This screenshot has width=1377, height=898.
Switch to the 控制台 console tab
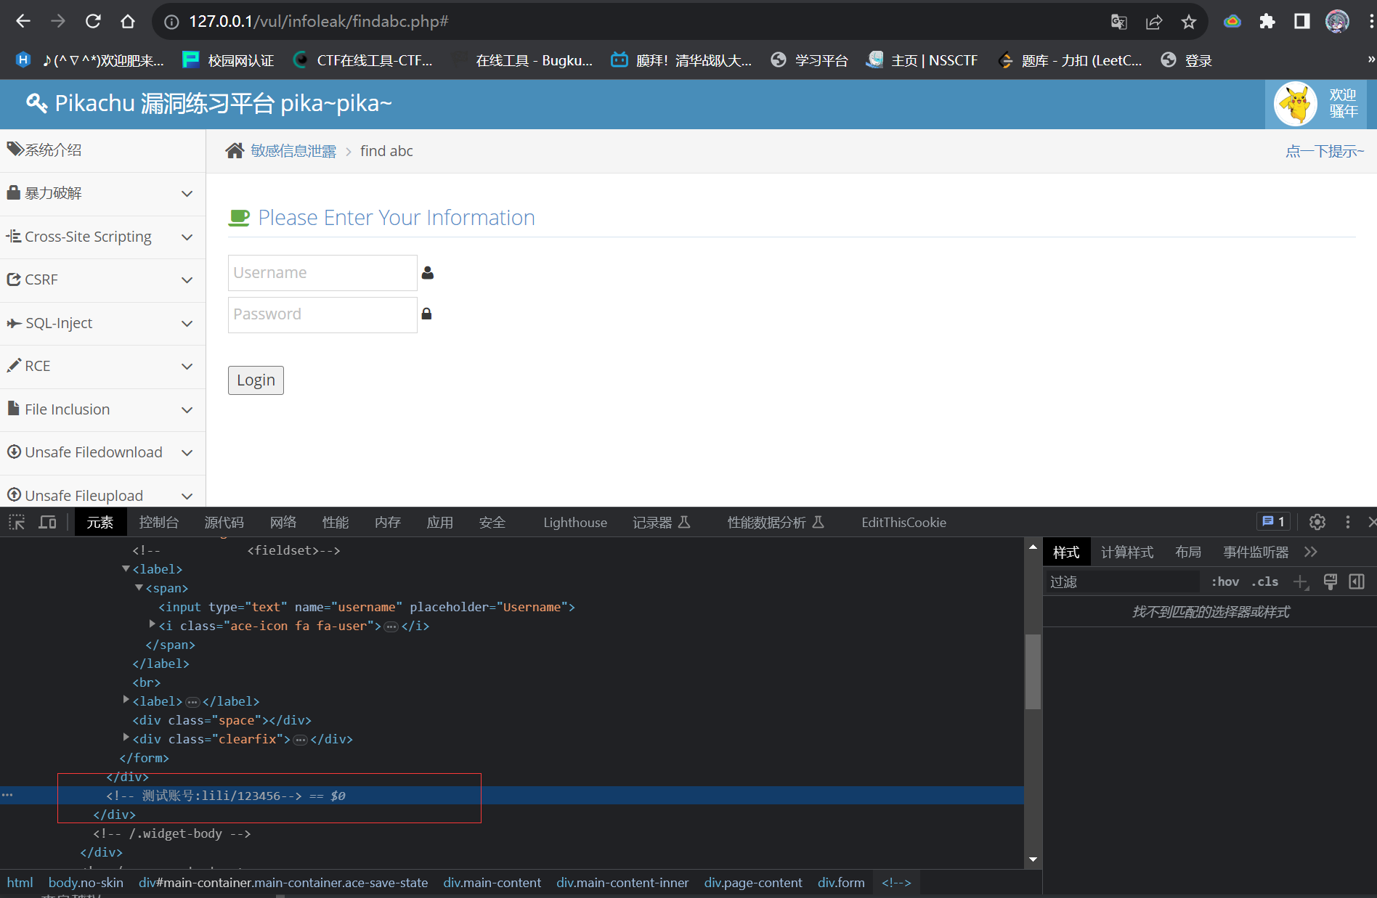click(158, 522)
